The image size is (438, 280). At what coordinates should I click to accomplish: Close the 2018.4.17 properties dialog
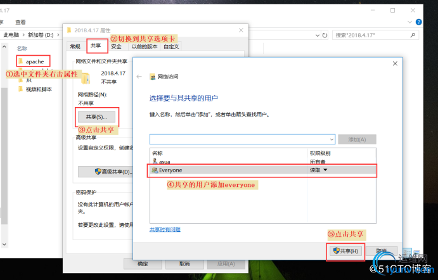tap(241, 30)
